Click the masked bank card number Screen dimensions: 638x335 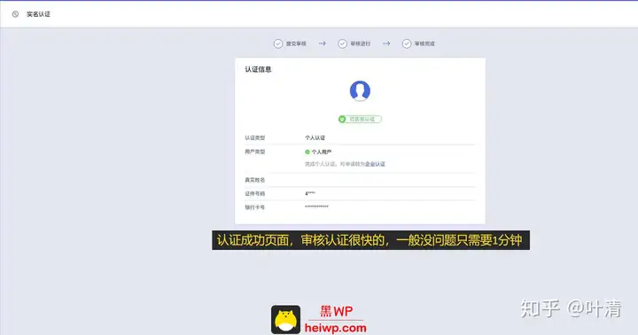(x=316, y=207)
